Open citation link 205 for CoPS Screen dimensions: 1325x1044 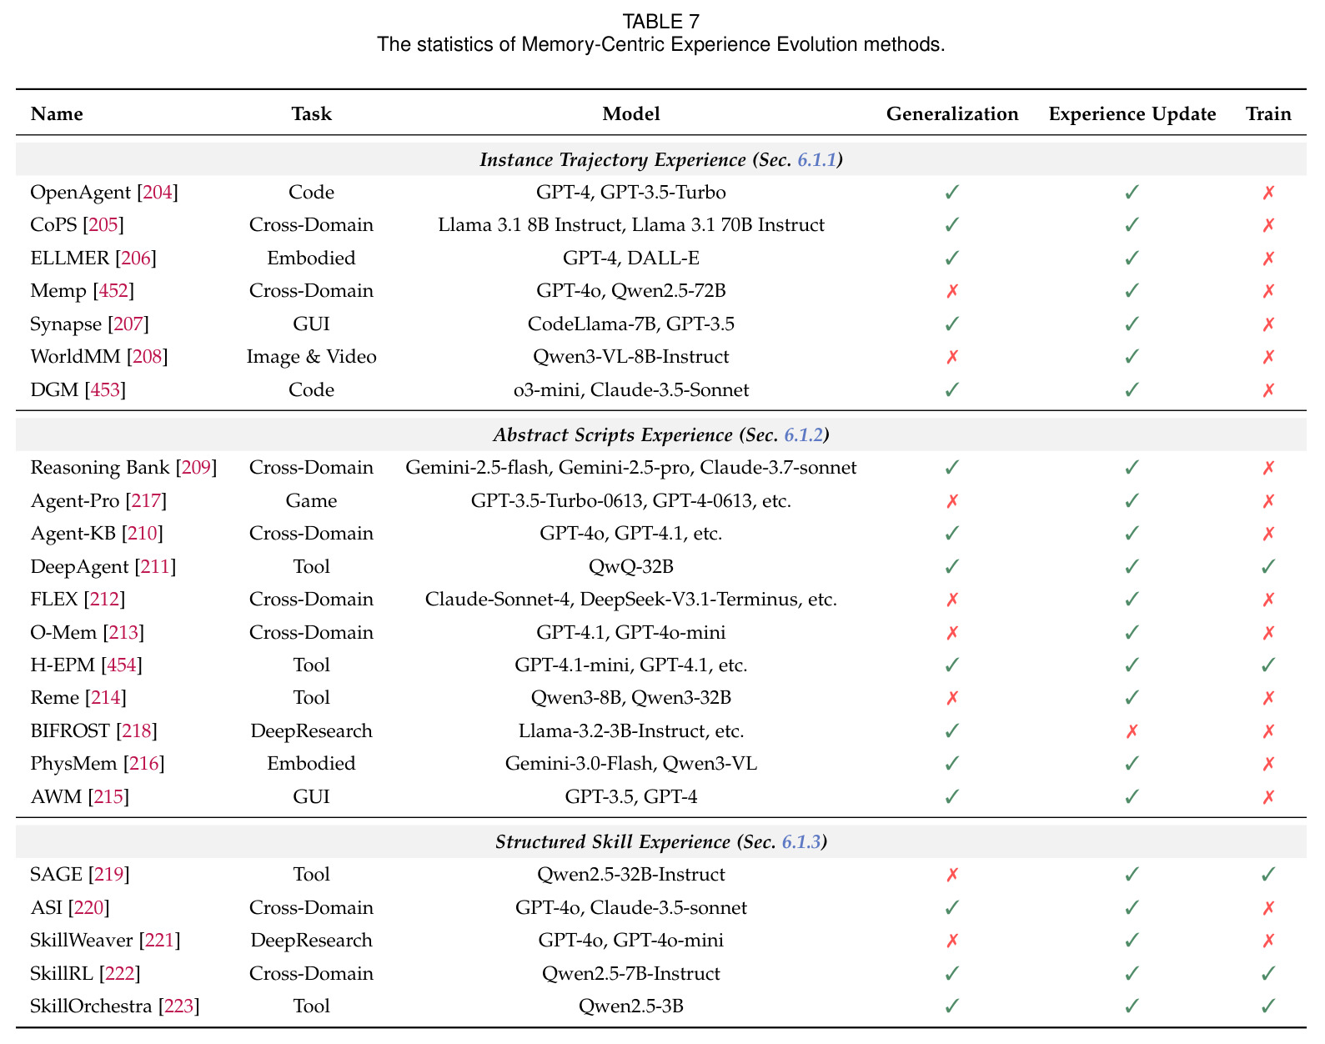103,225
